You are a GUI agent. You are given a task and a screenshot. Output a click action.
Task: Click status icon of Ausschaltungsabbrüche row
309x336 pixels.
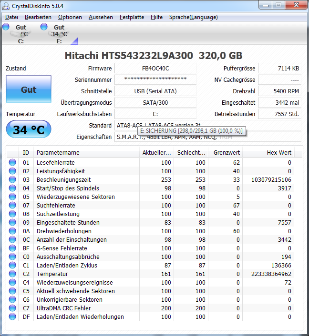click(12, 257)
